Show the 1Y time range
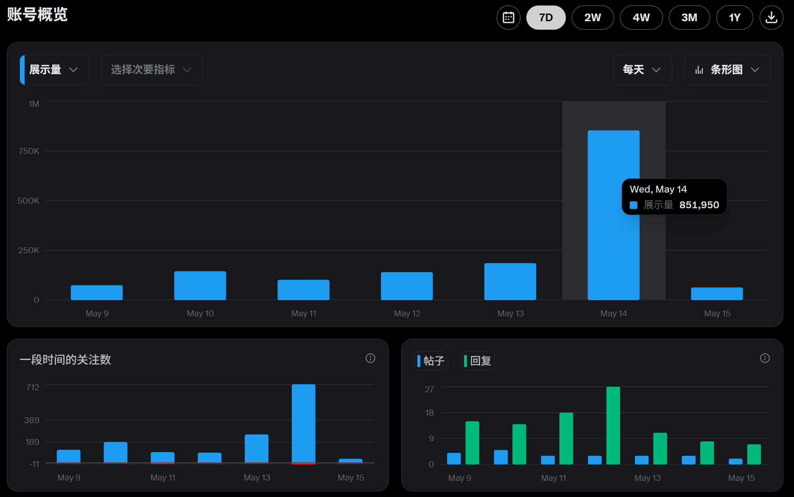Screen dimensions: 794x497 coord(734,18)
